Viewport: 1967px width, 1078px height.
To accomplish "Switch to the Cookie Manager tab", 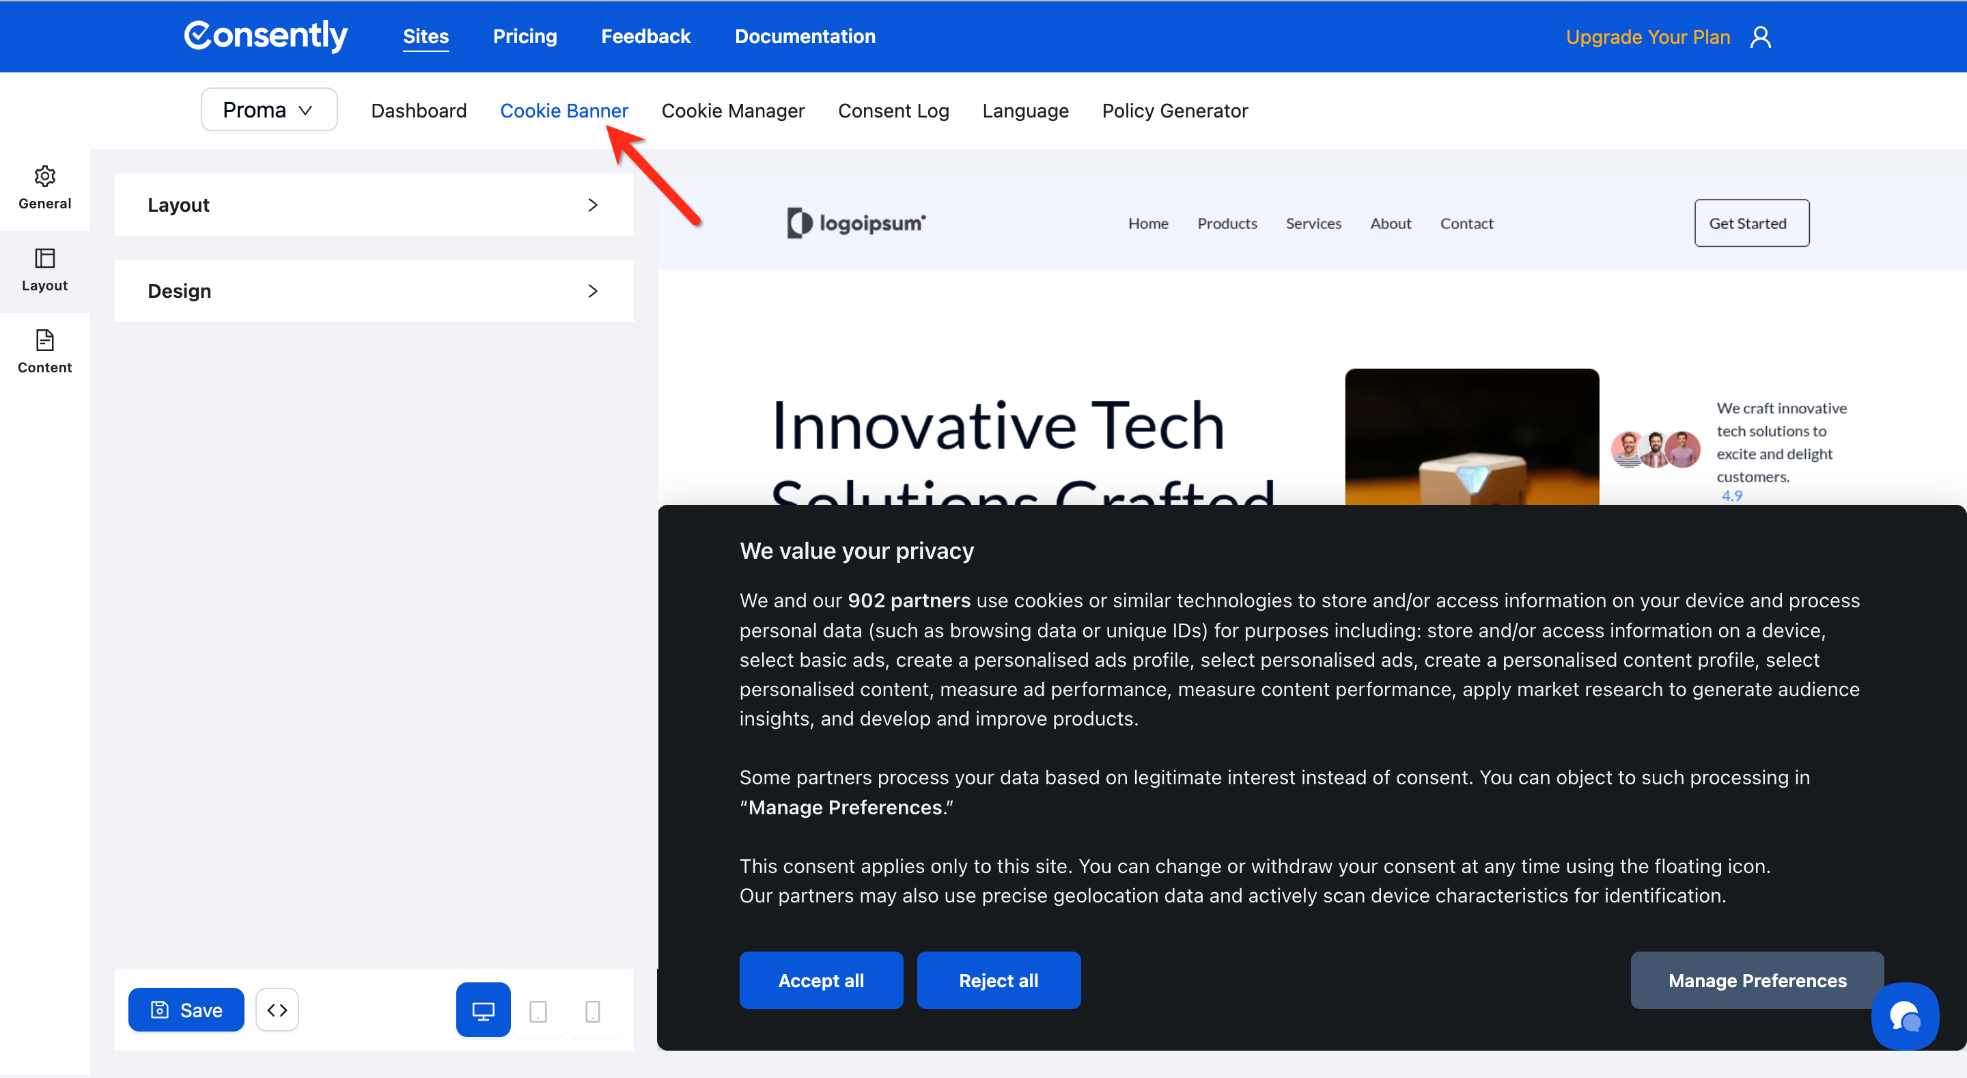I will (732, 111).
